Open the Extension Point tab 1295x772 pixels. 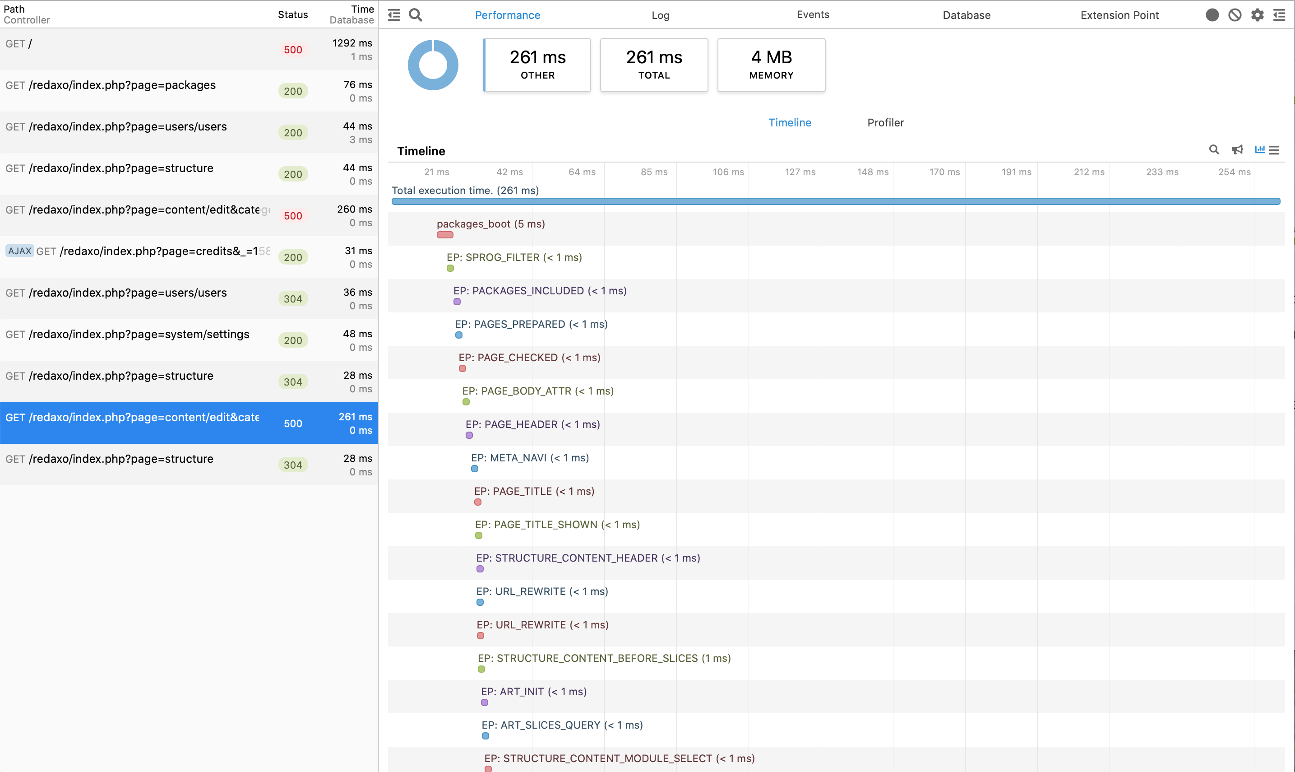point(1119,15)
